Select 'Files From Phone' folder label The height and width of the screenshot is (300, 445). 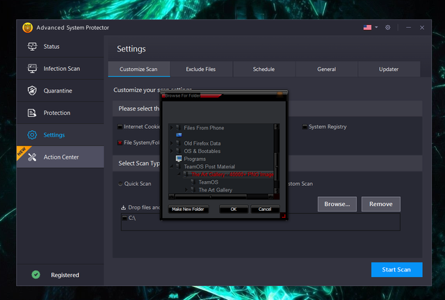204,128
